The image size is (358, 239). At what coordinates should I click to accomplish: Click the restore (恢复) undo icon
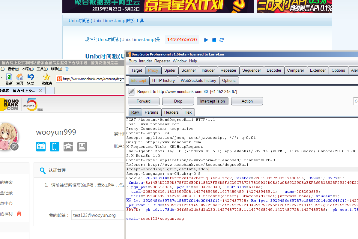[x=31, y=77]
